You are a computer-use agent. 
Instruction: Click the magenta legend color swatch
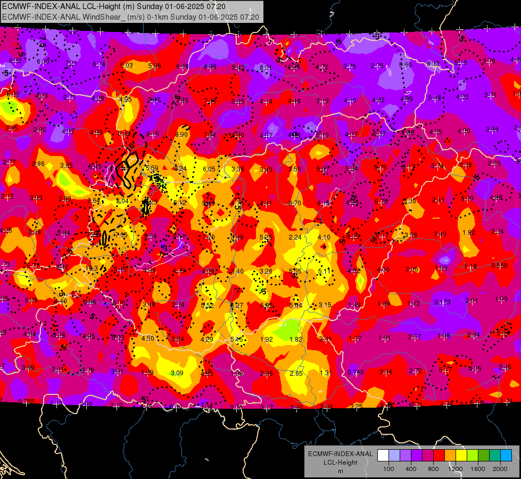click(x=428, y=455)
